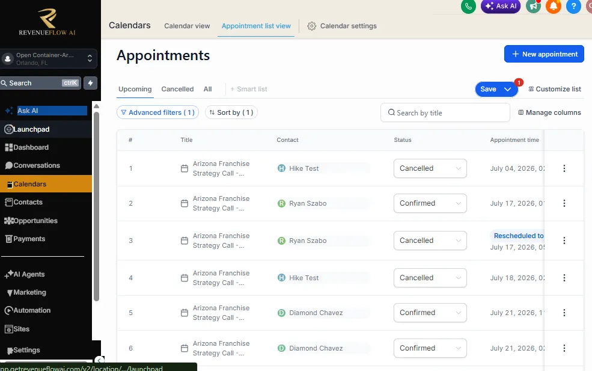The image size is (592, 371).
Task: Collapse the sidebar with chevron button
Action: (x=99, y=360)
